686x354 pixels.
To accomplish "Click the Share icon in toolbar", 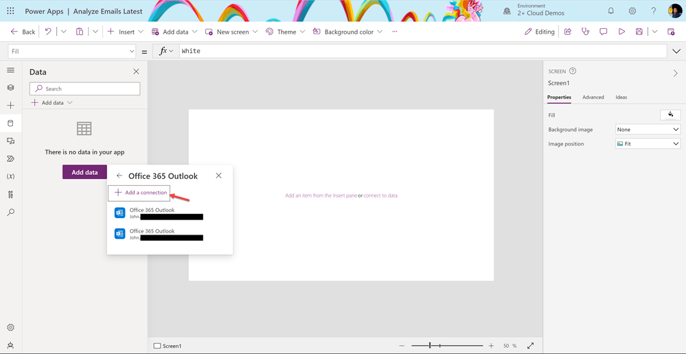I will coord(568,32).
